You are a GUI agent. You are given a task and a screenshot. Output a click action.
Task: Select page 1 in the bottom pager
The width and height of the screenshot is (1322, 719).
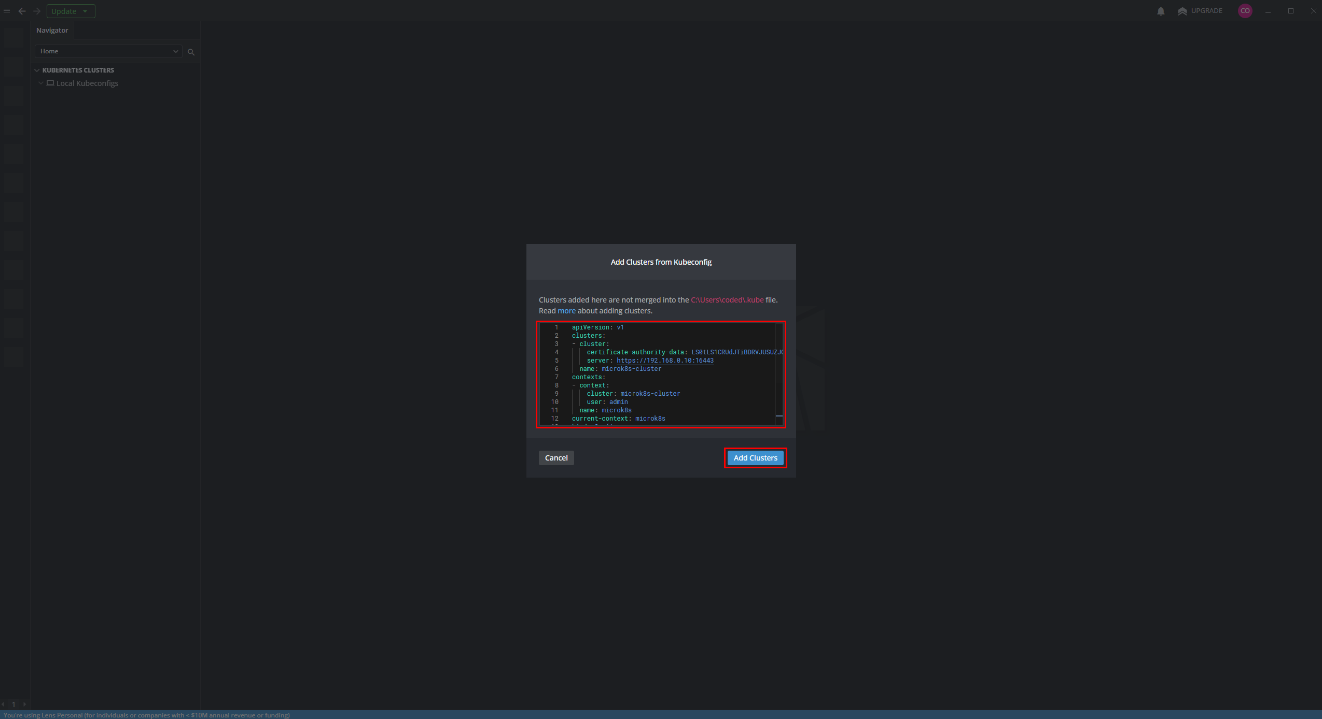coord(13,704)
